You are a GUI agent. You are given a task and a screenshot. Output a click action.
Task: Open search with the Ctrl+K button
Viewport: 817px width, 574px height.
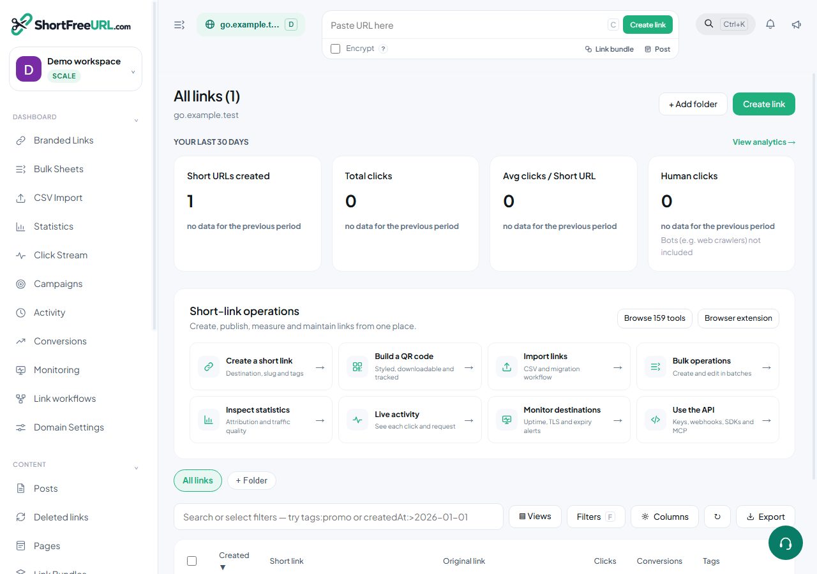tap(726, 24)
